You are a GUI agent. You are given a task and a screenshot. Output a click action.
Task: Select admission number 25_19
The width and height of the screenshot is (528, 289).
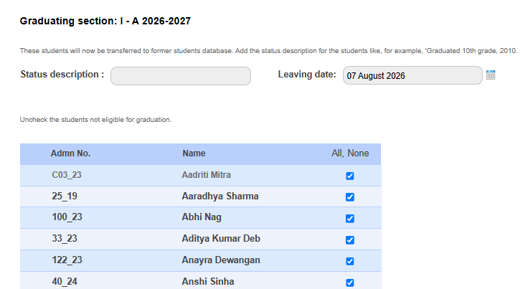click(65, 196)
